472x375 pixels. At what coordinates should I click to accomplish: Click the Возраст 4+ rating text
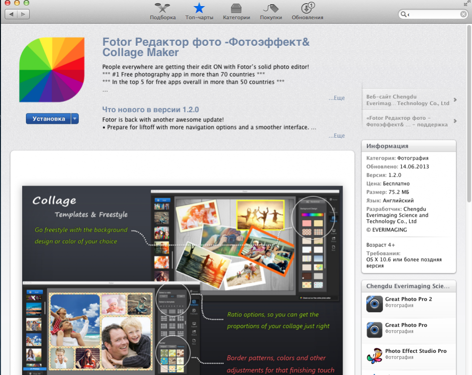coord(380,245)
